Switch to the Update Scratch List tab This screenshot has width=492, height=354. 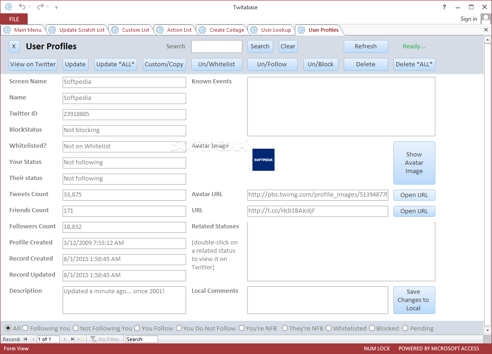(77, 30)
